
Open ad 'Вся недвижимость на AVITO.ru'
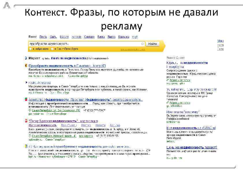pyautogui.click(x=191, y=128)
